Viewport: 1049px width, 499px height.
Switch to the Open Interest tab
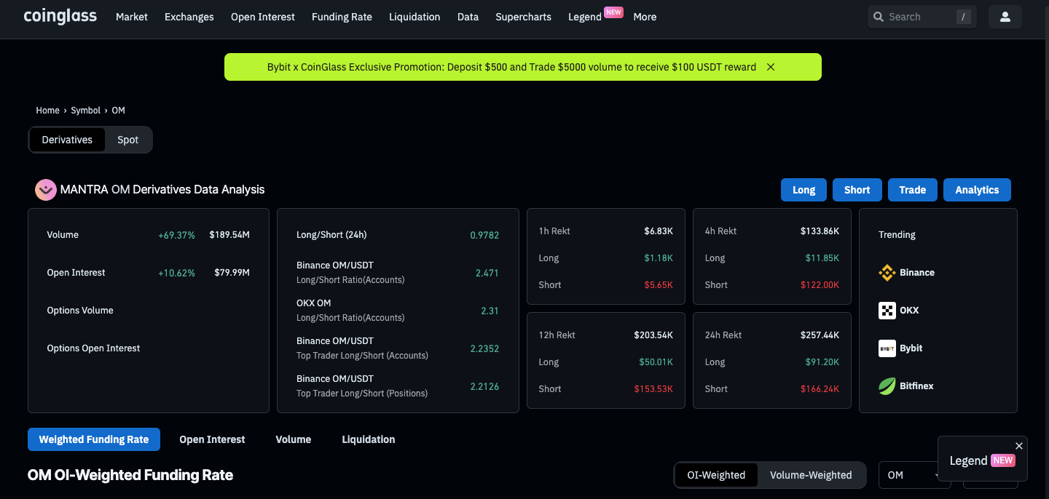212,439
